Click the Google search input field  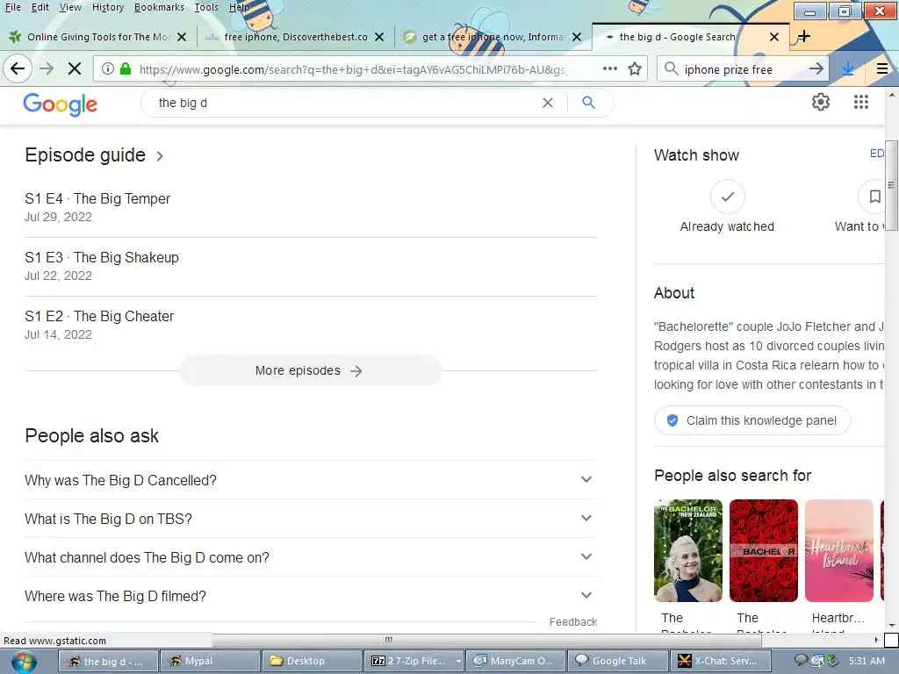click(x=344, y=103)
